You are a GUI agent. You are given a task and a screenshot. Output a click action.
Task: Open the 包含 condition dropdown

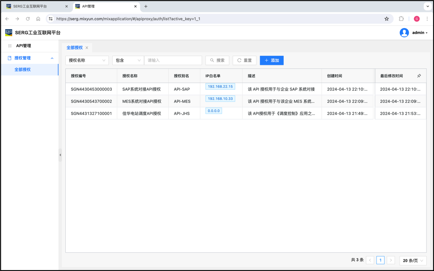pos(128,60)
